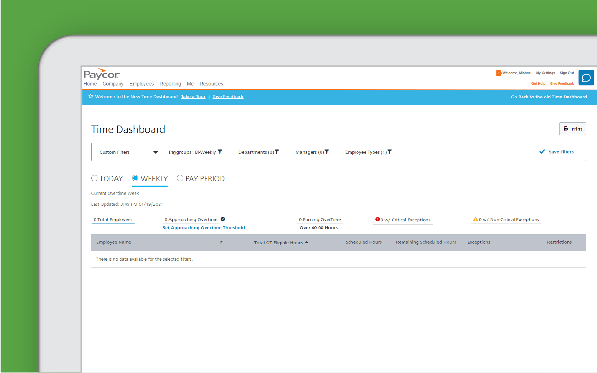Image resolution: width=597 pixels, height=373 pixels.
Task: Click the Employee Types funnel icon
Action: (x=390, y=152)
